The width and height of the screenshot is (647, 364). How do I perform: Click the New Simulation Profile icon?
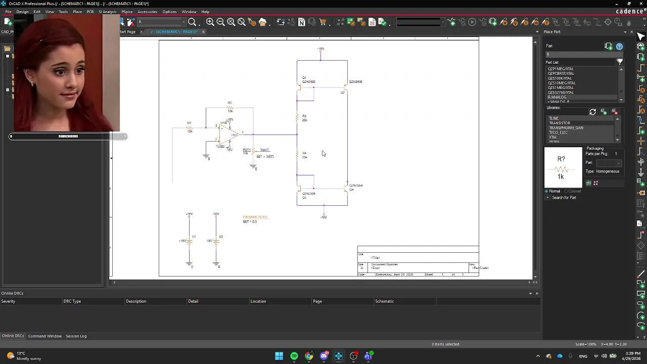click(x=451, y=22)
